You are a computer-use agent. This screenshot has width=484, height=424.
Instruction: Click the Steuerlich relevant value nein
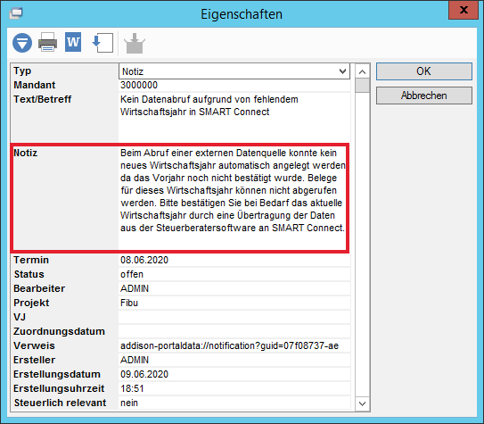click(234, 403)
